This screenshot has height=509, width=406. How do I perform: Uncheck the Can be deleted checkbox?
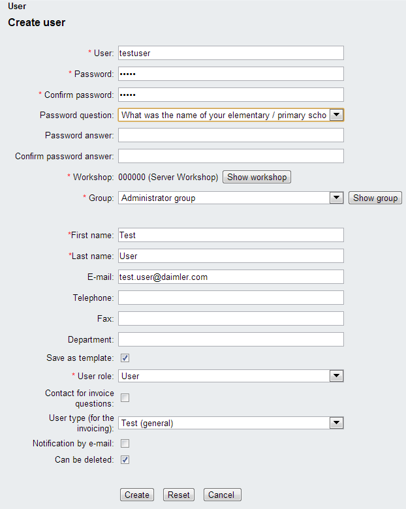(125, 459)
